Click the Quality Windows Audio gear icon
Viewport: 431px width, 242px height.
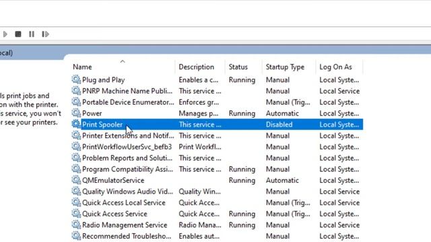tap(76, 191)
